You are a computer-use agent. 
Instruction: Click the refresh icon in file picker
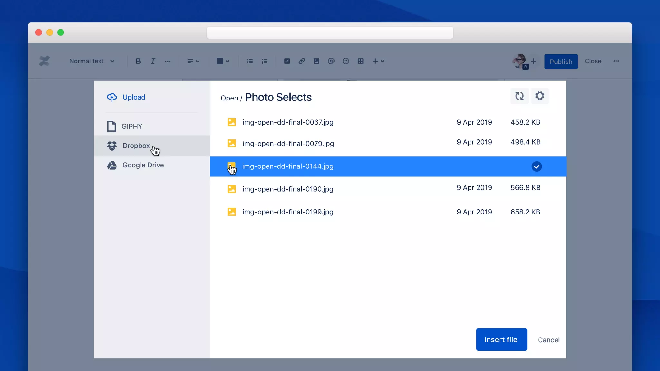click(x=519, y=96)
